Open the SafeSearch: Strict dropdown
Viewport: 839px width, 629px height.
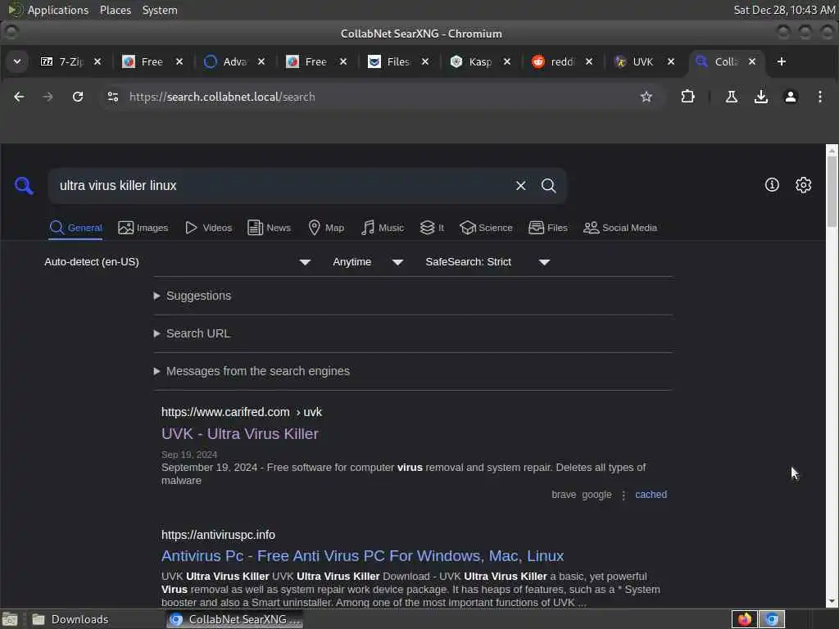coord(488,262)
